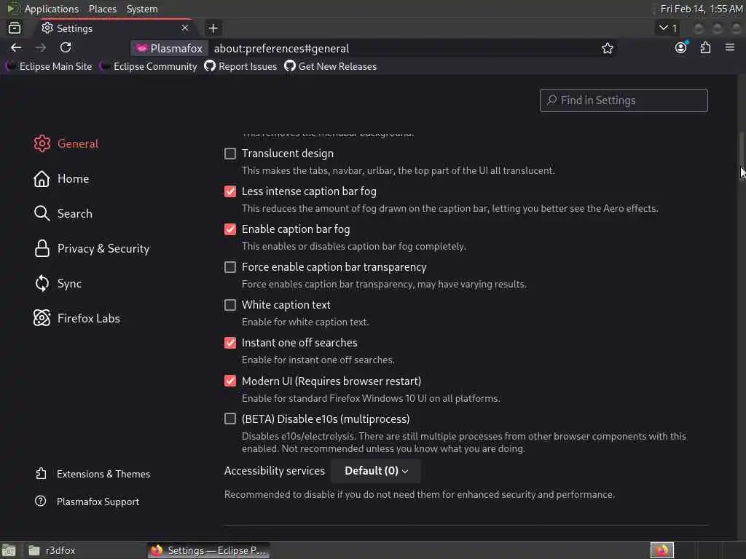Click the address bar about:preferences#general
The width and height of the screenshot is (746, 559).
(281, 49)
